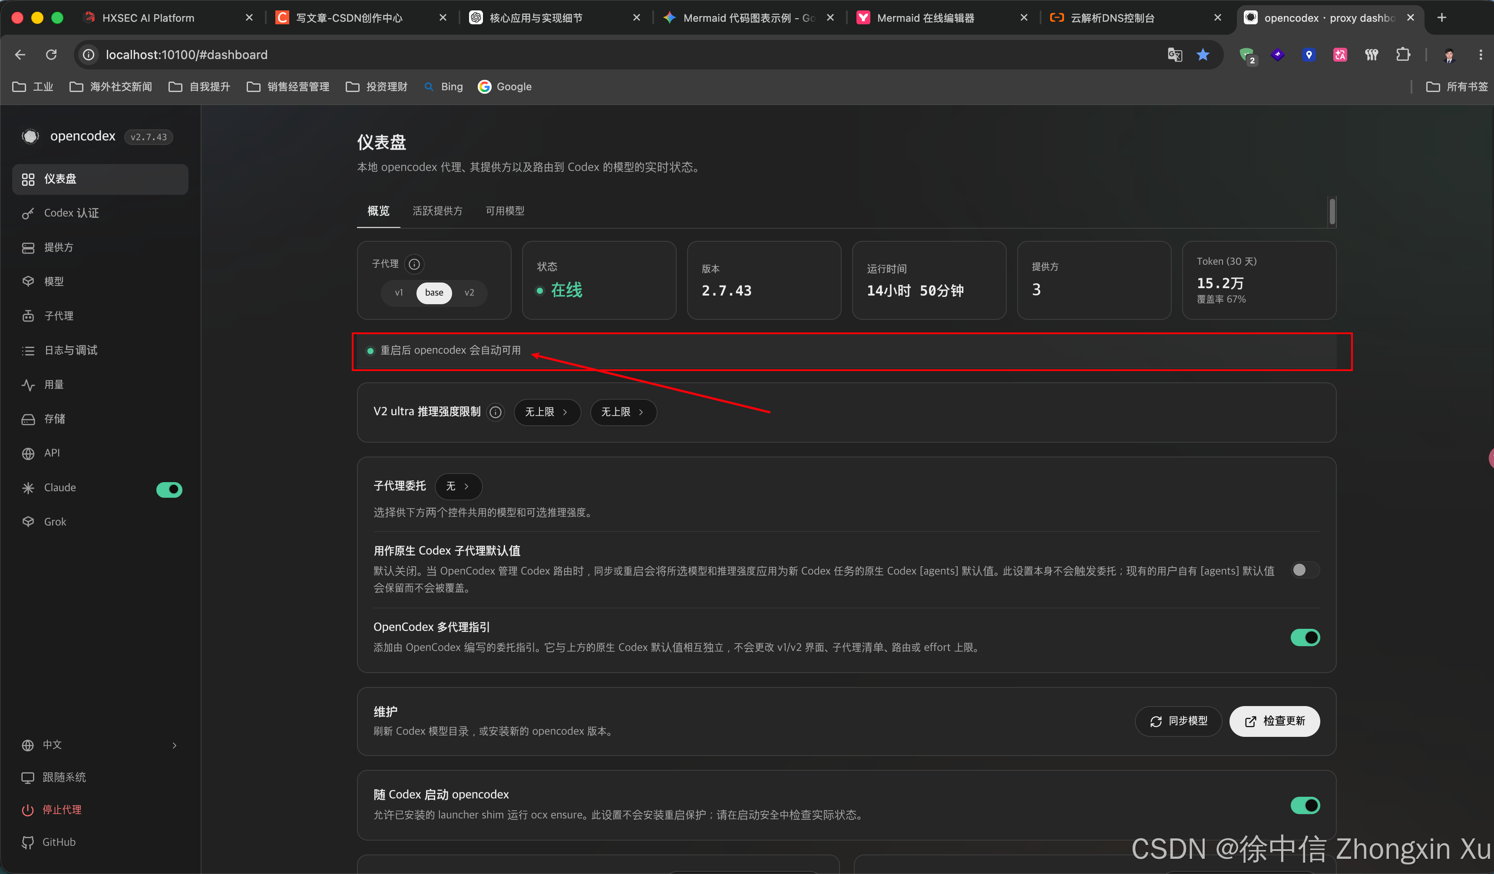Click the 停止代理 power icon
This screenshot has width=1494, height=874.
pos(27,810)
